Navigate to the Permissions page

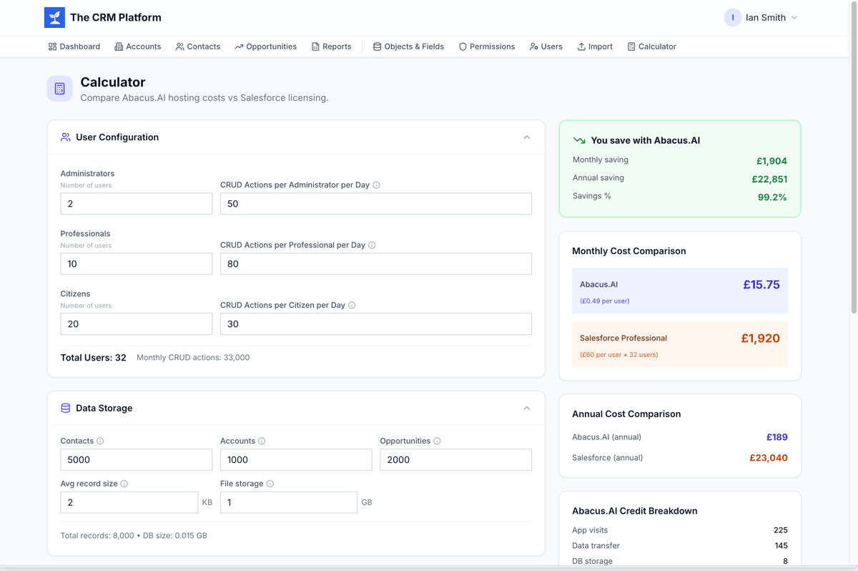(x=486, y=47)
